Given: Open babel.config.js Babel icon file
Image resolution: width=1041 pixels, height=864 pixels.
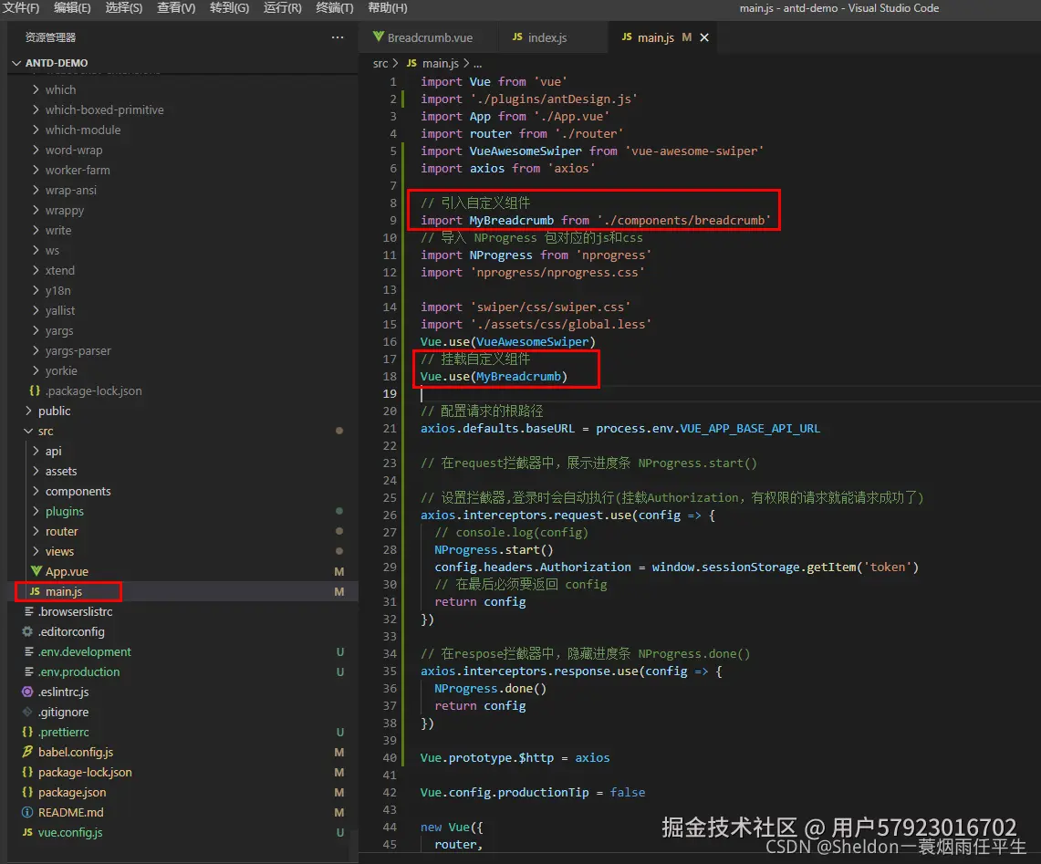Looking at the screenshot, I should 27,752.
